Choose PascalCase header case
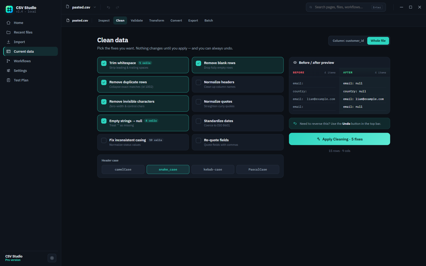 click(258, 169)
